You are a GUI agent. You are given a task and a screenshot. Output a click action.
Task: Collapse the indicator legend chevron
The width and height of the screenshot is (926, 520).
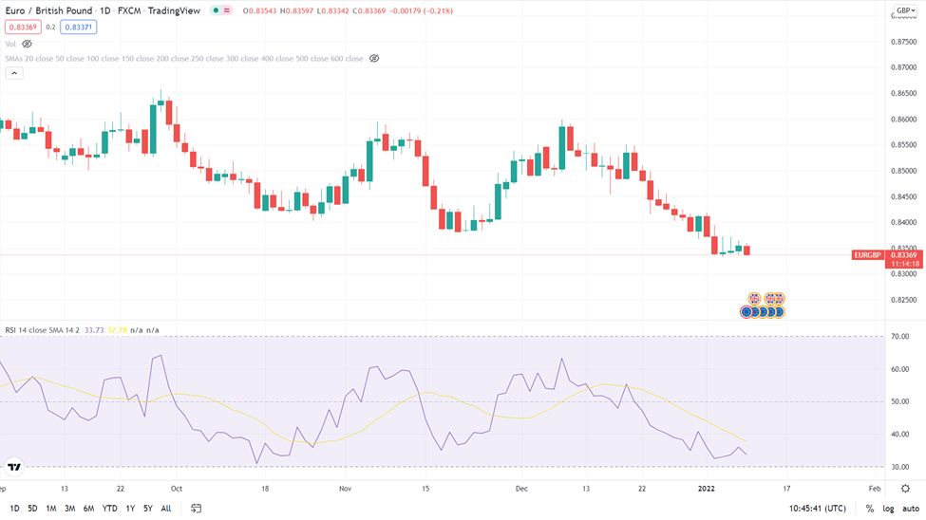tap(14, 73)
